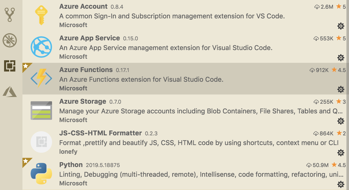Open manage gear for JS-CSS-HTML Formatter

(341, 153)
